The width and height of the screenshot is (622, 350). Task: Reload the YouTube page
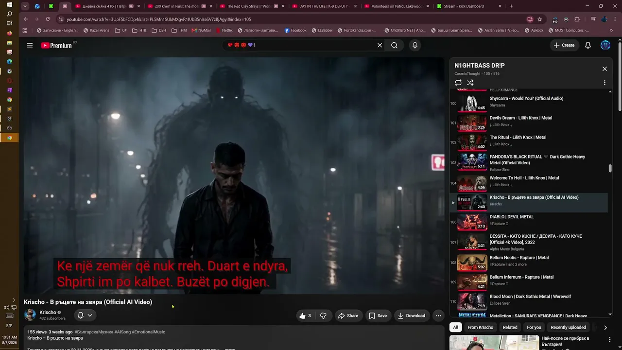tap(48, 19)
